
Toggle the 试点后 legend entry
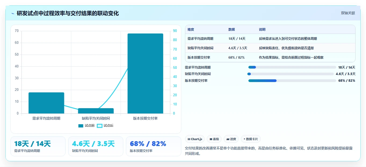click(105, 126)
